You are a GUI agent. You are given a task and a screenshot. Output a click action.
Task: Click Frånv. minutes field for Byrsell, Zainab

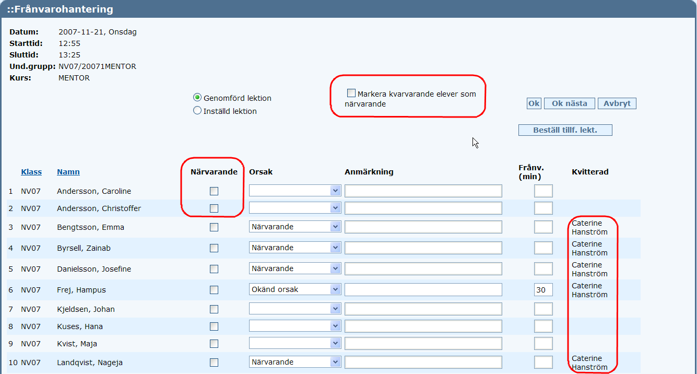(x=544, y=248)
